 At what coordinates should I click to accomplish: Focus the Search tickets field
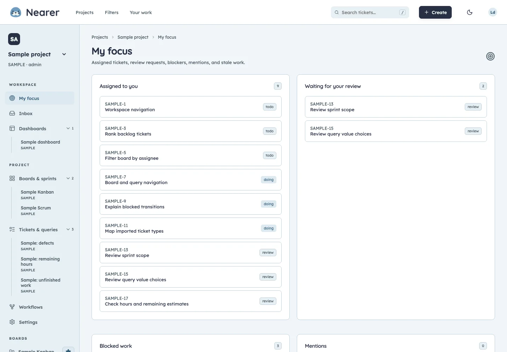tap(370, 12)
